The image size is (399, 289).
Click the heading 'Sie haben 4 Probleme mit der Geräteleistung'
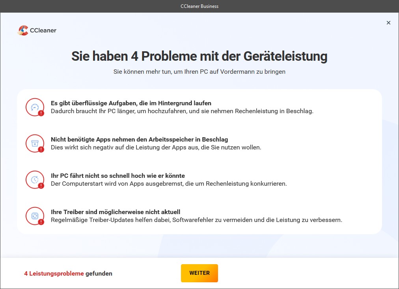tap(199, 56)
